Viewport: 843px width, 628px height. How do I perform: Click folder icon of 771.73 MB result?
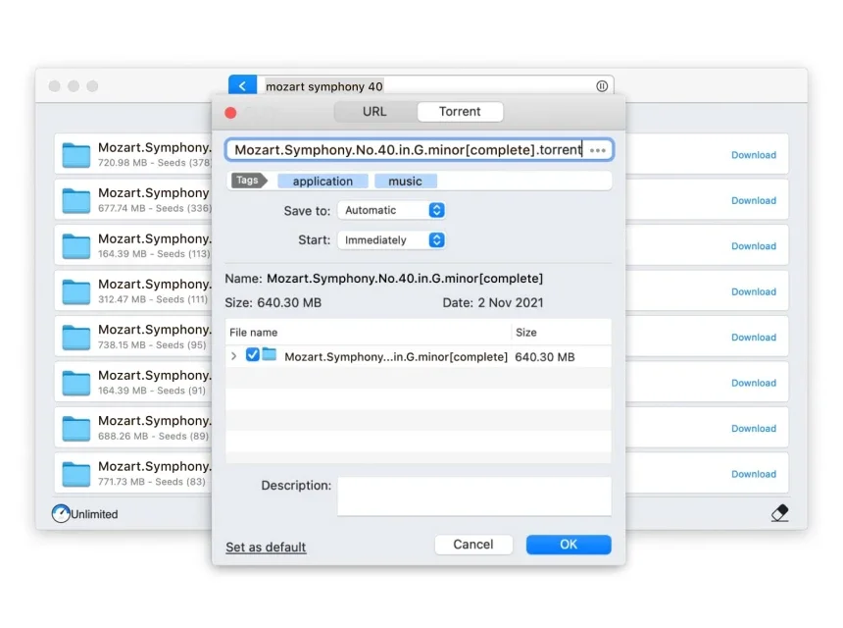(x=76, y=474)
